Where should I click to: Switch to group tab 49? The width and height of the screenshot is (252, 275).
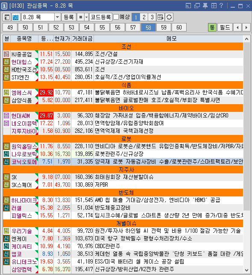pos(10,27)
